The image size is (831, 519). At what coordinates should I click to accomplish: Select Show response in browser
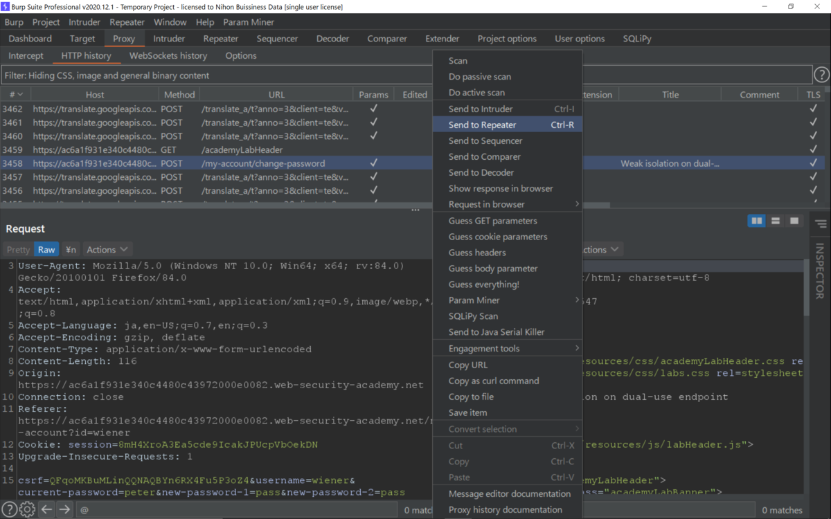click(507, 188)
